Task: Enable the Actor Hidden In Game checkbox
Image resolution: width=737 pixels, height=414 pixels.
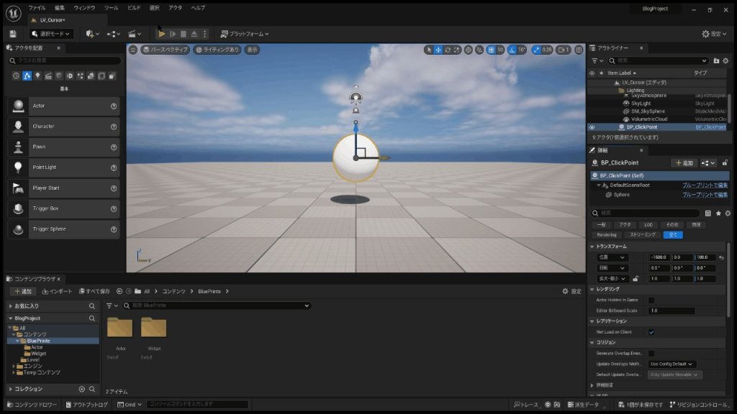Action: 651,300
